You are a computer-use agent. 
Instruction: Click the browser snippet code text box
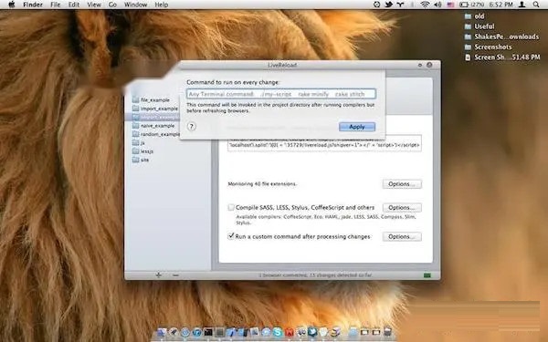click(324, 143)
